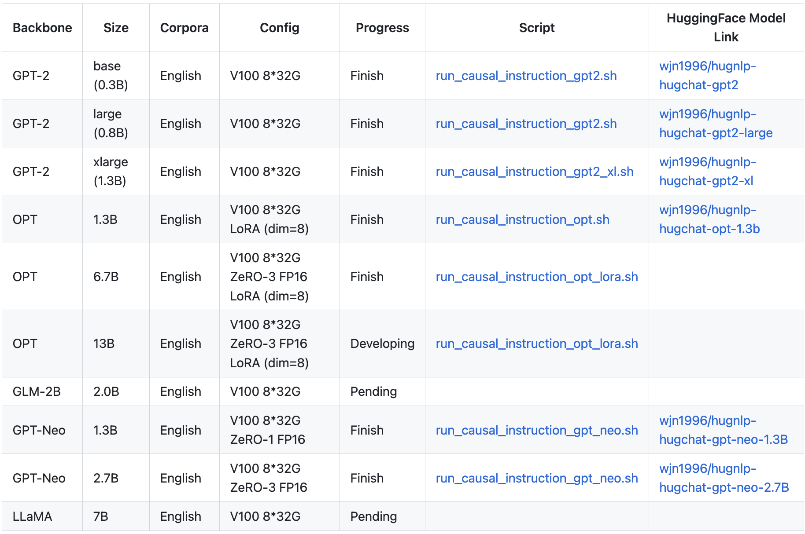Click "GPT-2" backbone cell in the xlarge row
The image size is (805, 534).
click(42, 172)
